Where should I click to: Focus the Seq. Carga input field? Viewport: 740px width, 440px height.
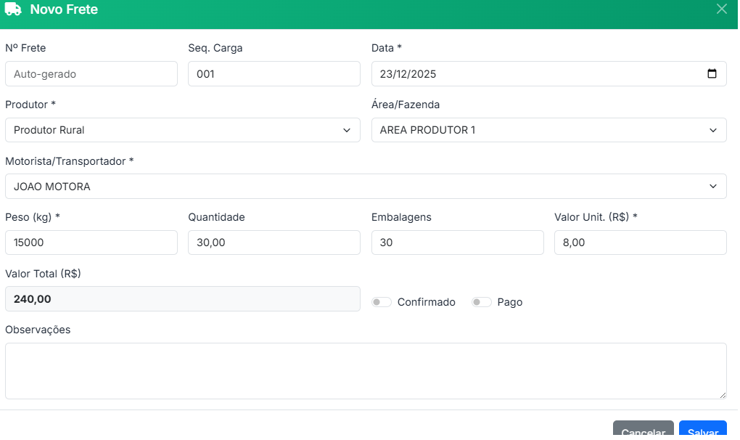274,74
